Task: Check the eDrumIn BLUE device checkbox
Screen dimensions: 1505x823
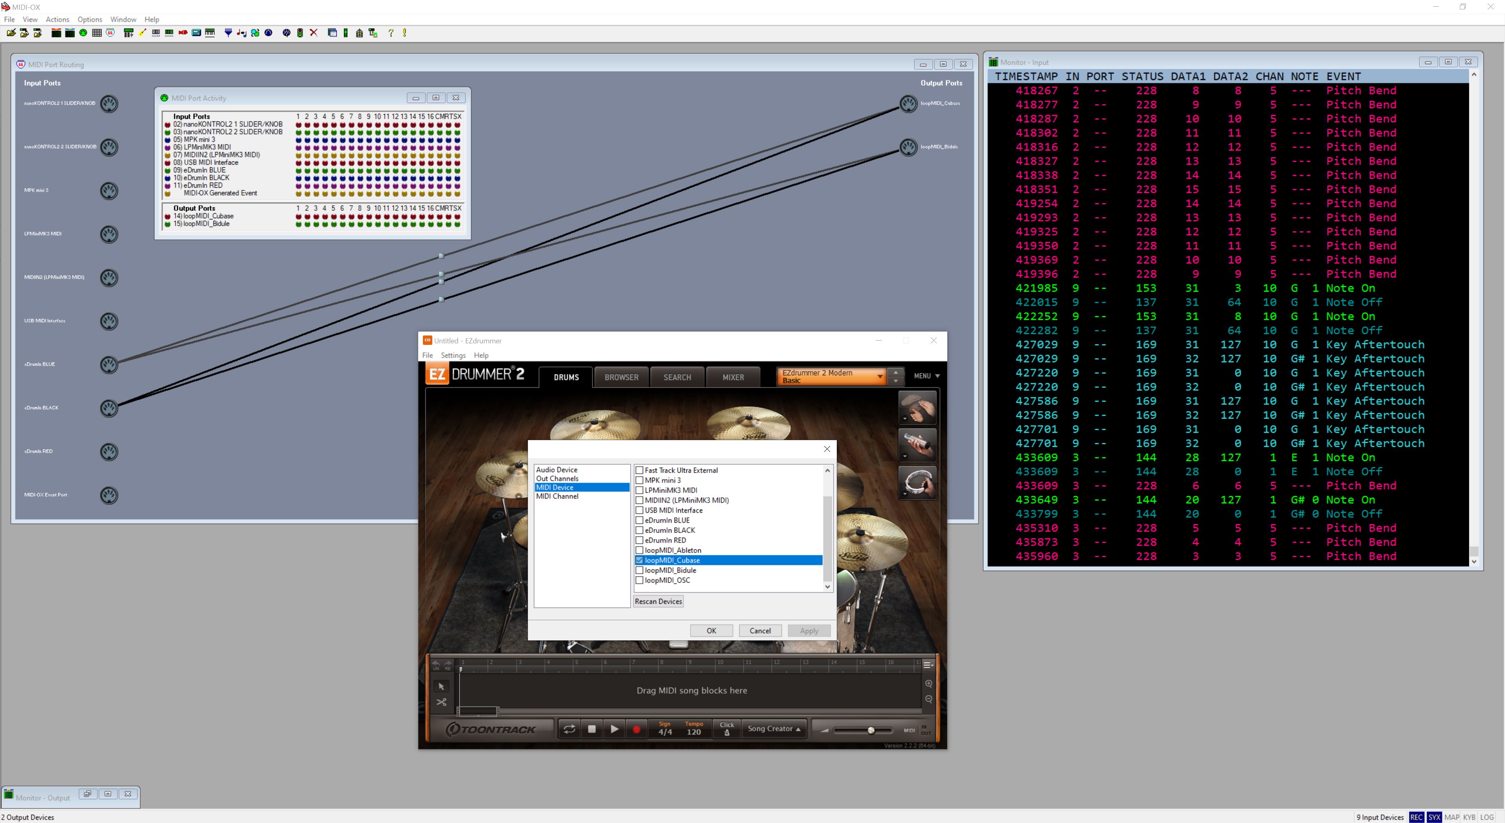Action: point(639,520)
